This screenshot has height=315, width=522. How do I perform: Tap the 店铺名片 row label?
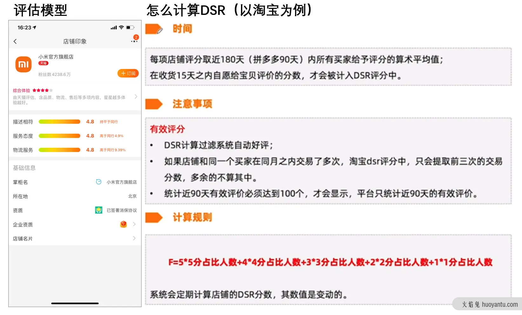pyautogui.click(x=23, y=239)
